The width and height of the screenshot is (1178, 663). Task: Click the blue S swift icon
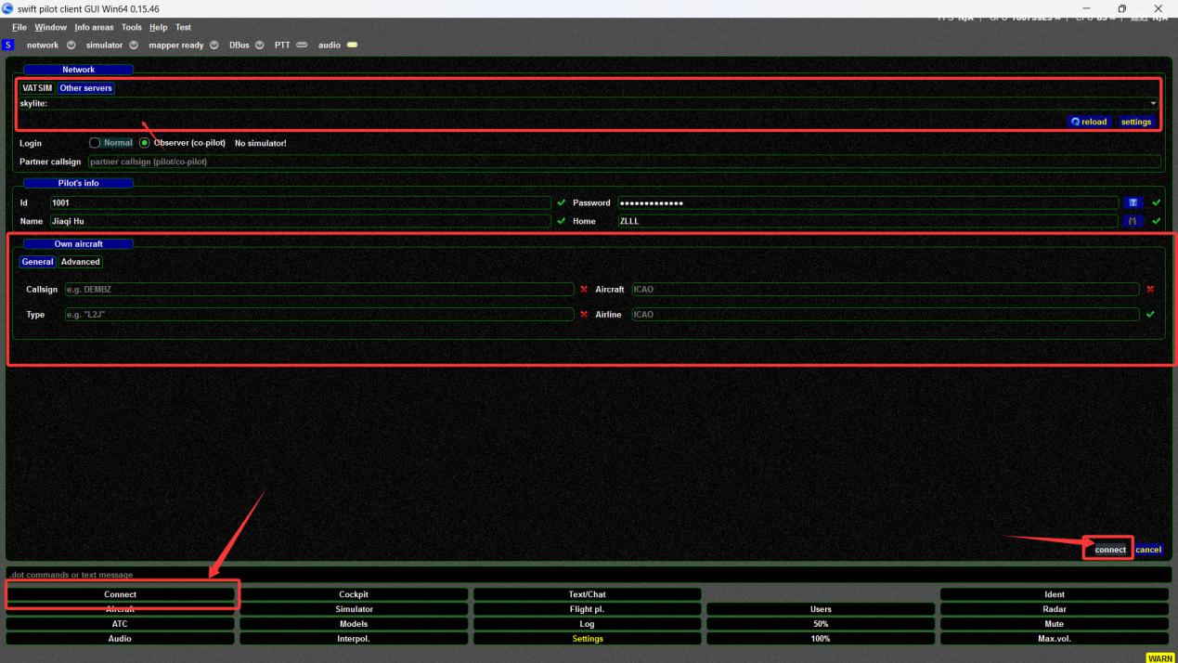coord(8,45)
